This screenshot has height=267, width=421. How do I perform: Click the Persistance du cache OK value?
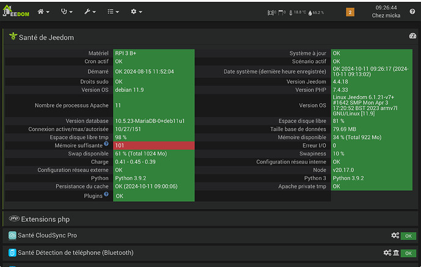coord(146,186)
